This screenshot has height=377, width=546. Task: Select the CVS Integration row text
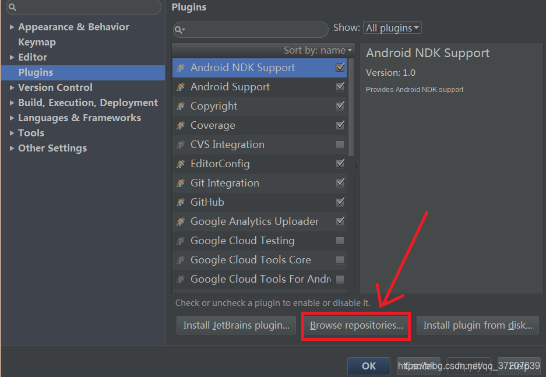point(227,145)
